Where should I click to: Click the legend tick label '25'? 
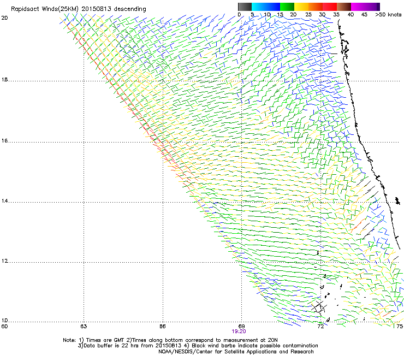point(308,14)
